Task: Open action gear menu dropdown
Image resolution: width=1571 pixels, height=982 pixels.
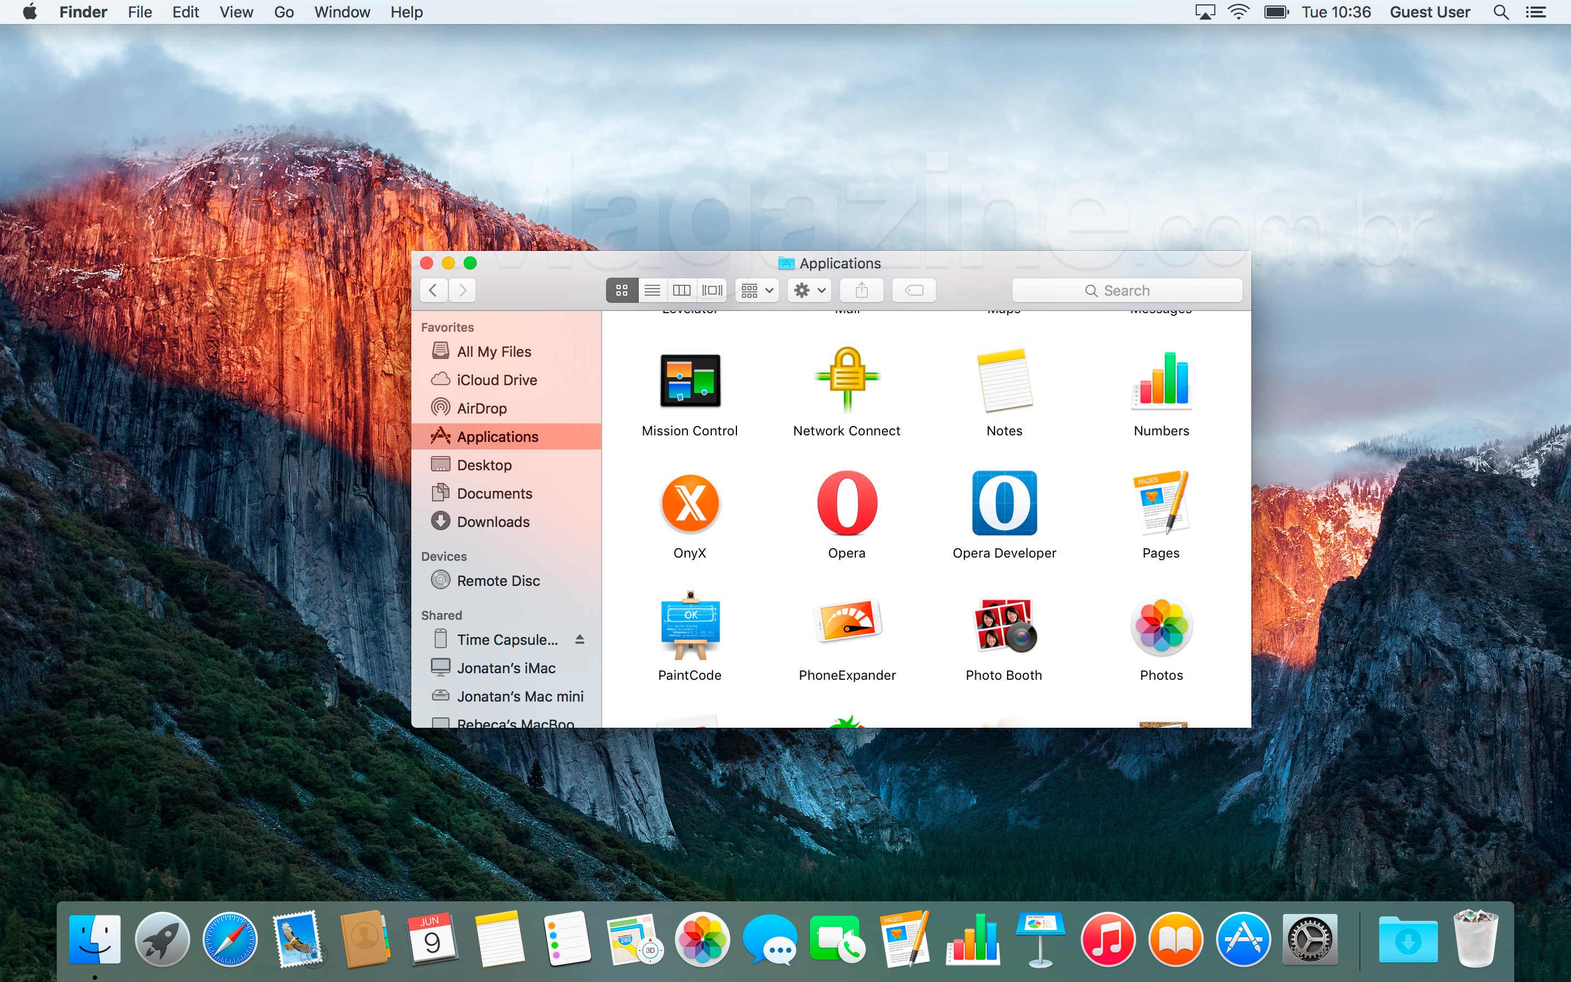Action: tap(807, 291)
